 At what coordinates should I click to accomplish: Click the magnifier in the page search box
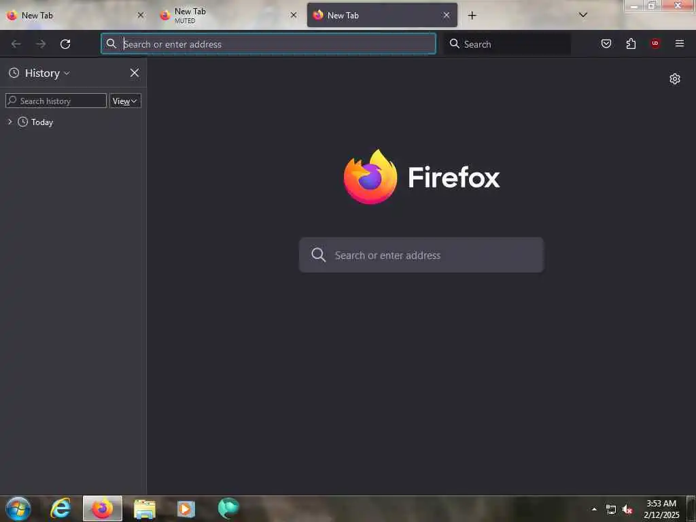tap(319, 255)
